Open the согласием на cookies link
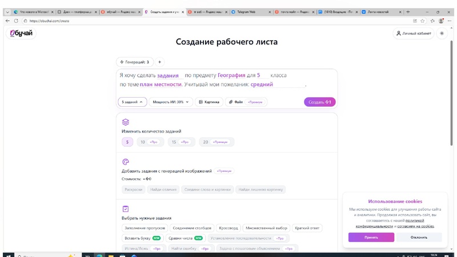This screenshot has height=257, width=457. point(415,226)
